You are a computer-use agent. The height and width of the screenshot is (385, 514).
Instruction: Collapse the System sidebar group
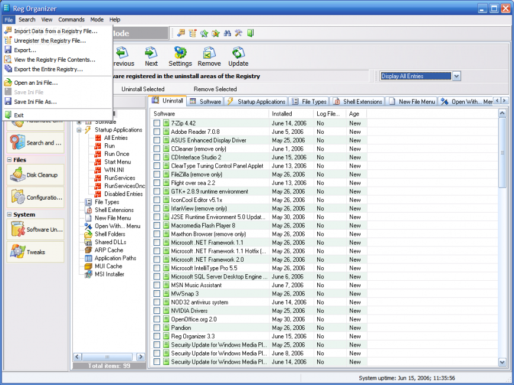coord(9,214)
